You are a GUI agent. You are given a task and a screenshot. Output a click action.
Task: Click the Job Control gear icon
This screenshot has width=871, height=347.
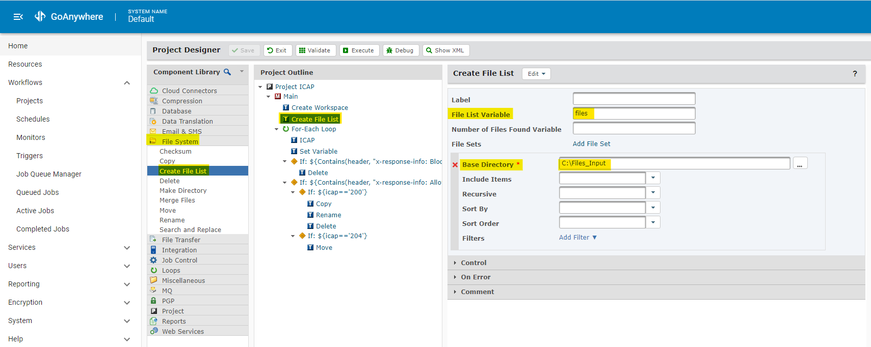[153, 260]
